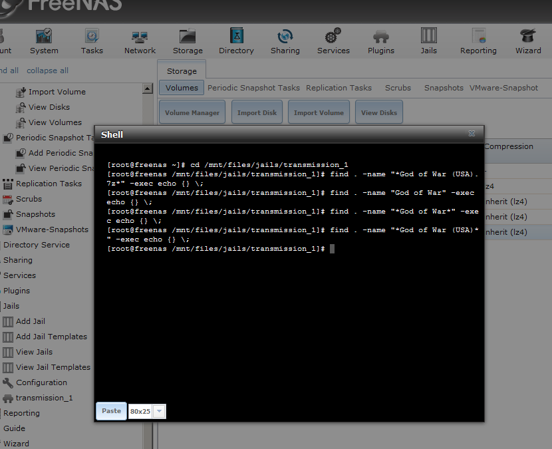
Task: Click the sidebar scroll up arrow
Action: click(x=148, y=88)
